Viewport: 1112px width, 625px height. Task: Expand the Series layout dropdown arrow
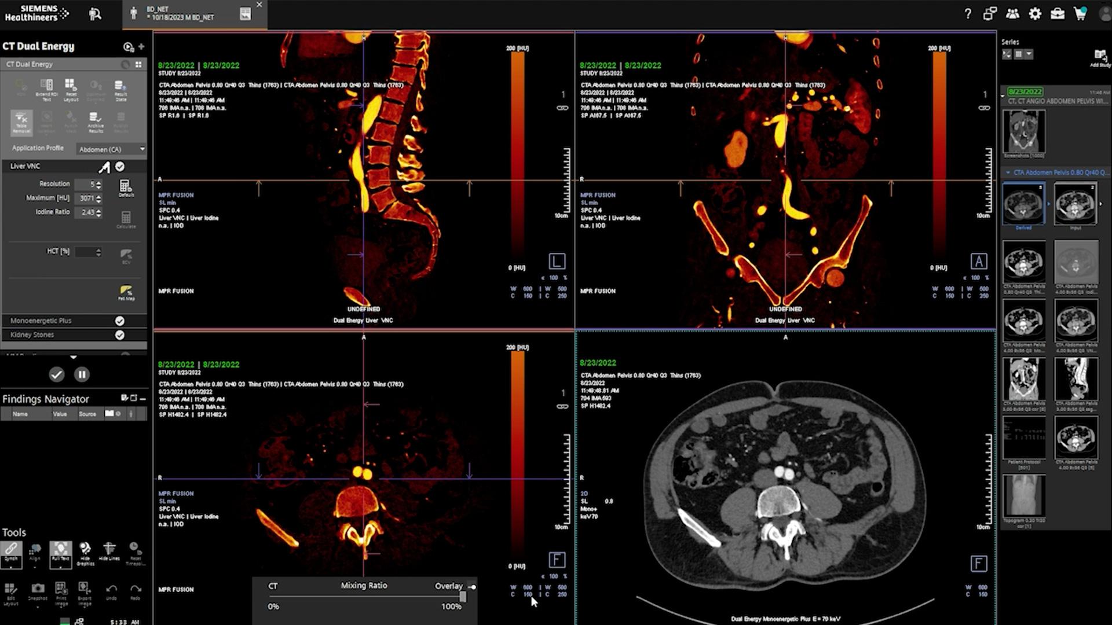[x=1029, y=54]
